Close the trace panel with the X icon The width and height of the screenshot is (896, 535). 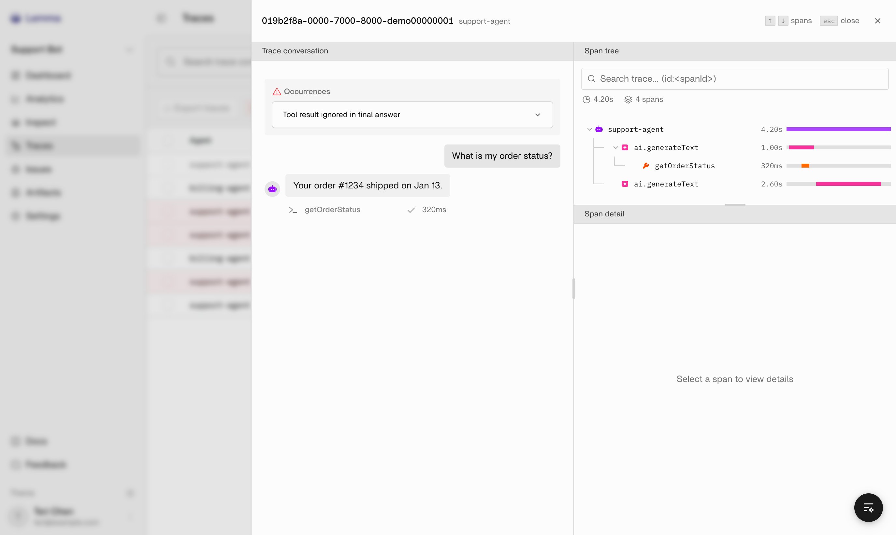[x=878, y=21]
